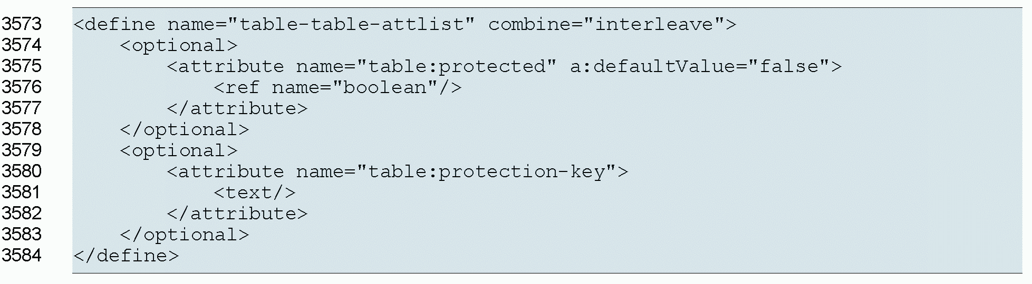The image size is (1032, 284).
Task: Click line number 3575 in the gutter
Action: click(x=22, y=66)
